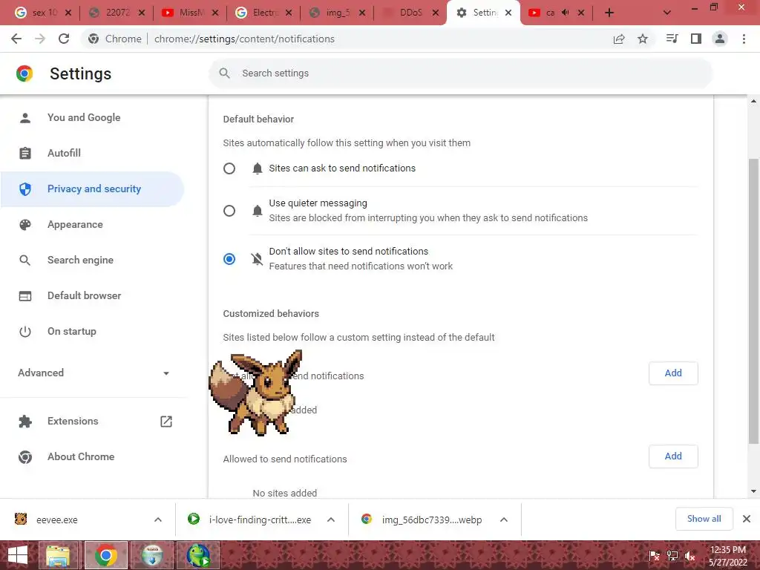Image resolution: width=760 pixels, height=570 pixels.
Task: Open You and Google section
Action: click(x=92, y=118)
